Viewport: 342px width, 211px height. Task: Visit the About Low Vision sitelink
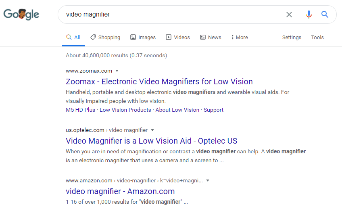point(177,110)
